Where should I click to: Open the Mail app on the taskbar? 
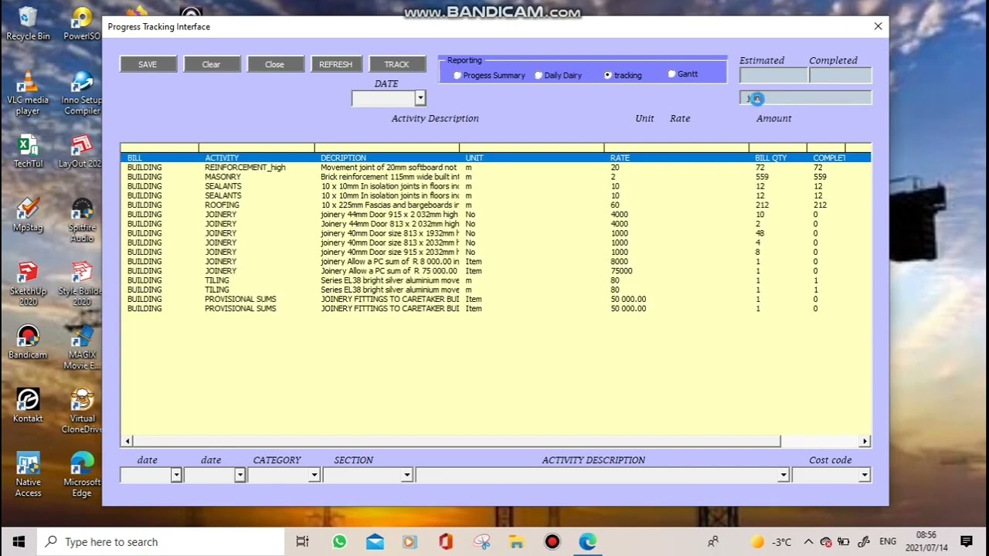tap(375, 541)
